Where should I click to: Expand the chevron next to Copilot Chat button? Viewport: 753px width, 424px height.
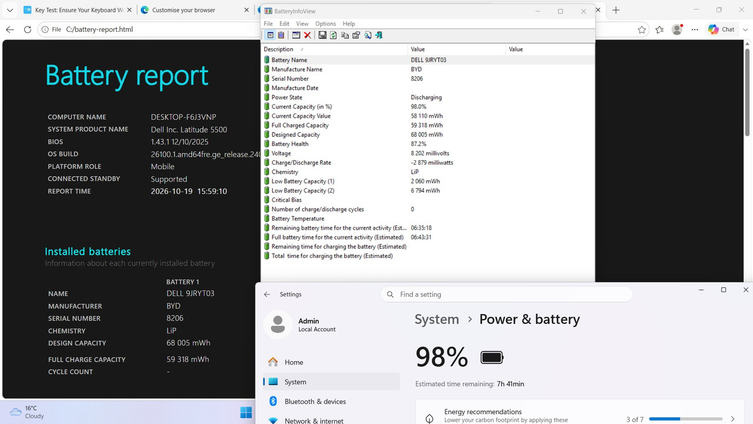pos(744,29)
